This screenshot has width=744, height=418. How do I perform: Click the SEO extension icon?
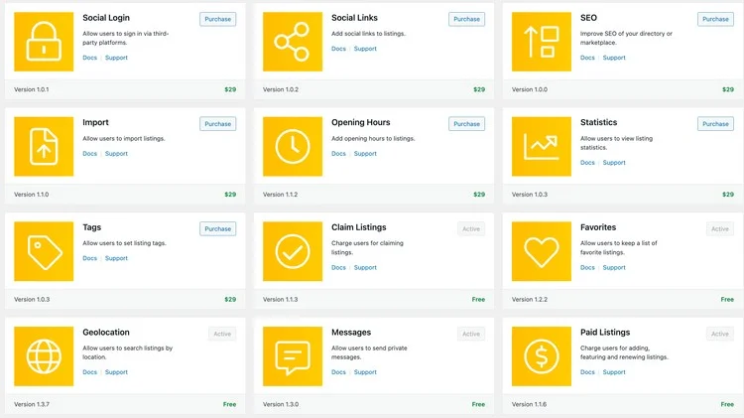542,42
